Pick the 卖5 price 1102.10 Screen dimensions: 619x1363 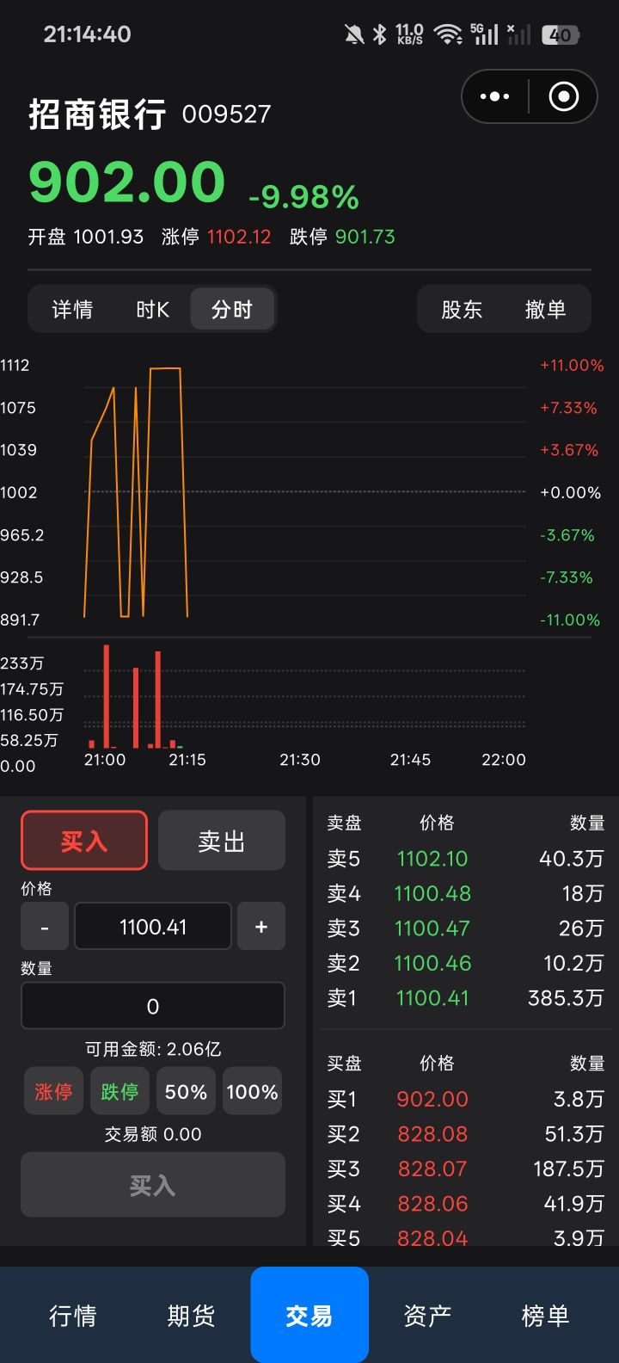click(432, 859)
